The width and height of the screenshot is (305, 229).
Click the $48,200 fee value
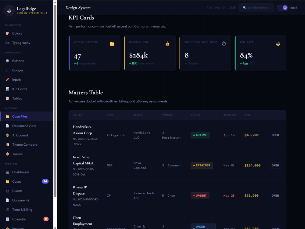tap(251, 135)
